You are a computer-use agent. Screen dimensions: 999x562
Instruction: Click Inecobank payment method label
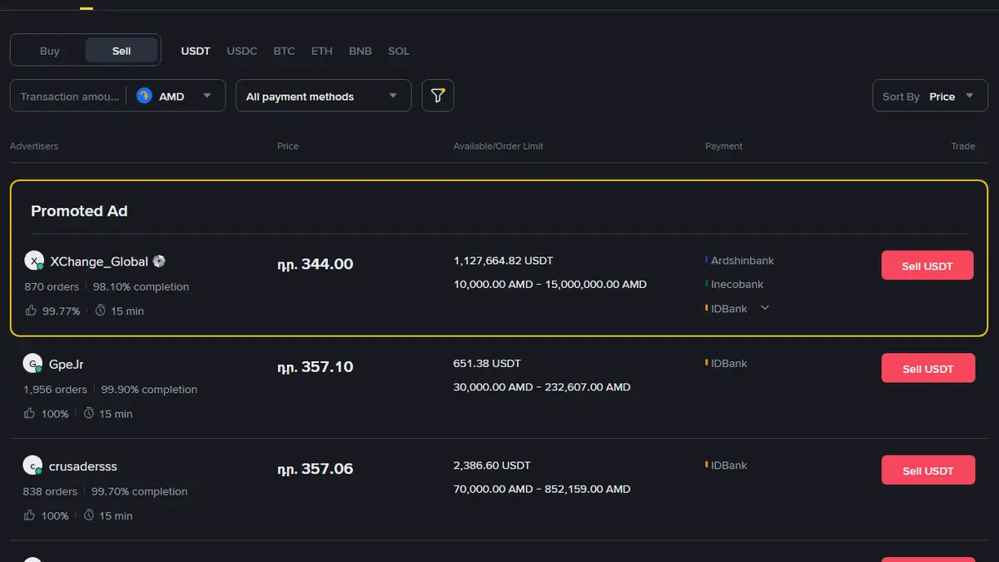click(x=738, y=284)
